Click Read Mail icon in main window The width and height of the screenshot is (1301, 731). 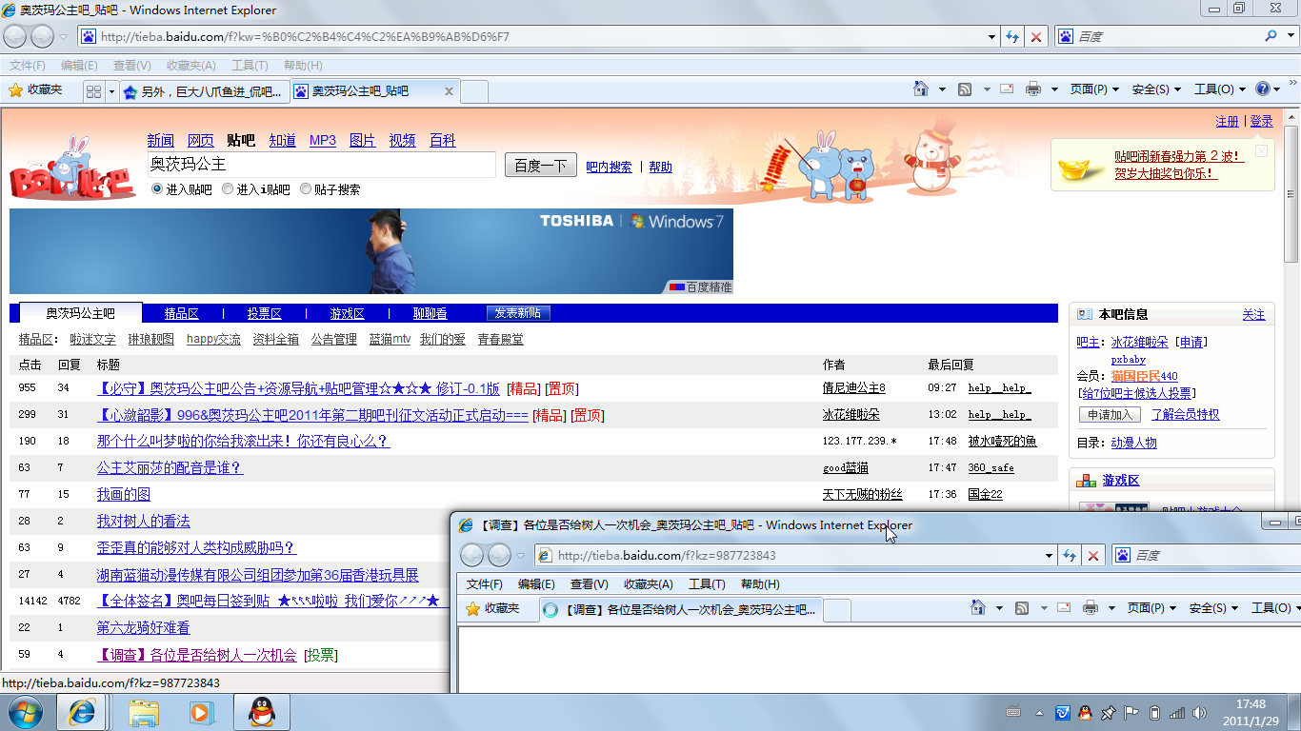[x=1007, y=89]
